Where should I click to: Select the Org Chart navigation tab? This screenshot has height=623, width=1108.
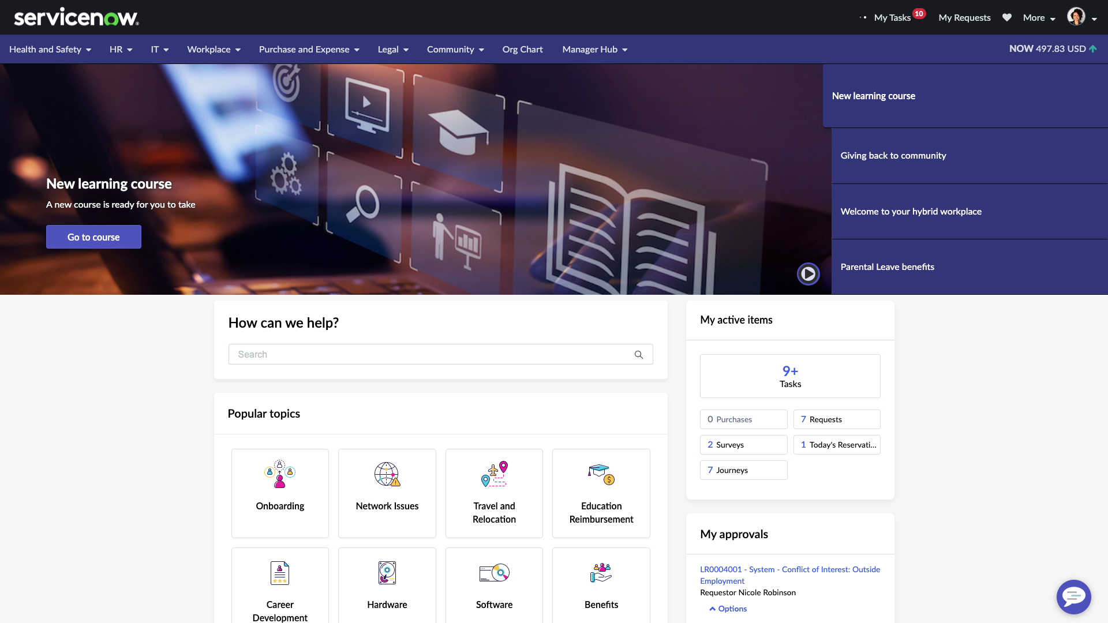(x=522, y=48)
